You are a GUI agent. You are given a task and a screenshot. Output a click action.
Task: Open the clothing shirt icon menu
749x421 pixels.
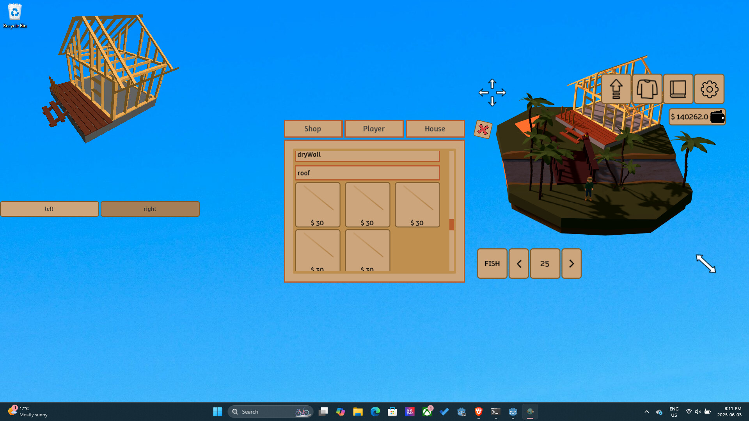tap(647, 89)
